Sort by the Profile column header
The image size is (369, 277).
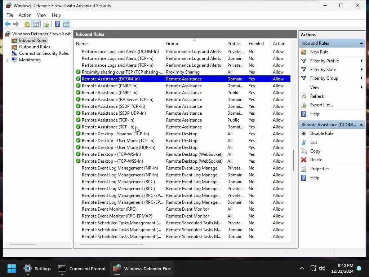pos(236,44)
